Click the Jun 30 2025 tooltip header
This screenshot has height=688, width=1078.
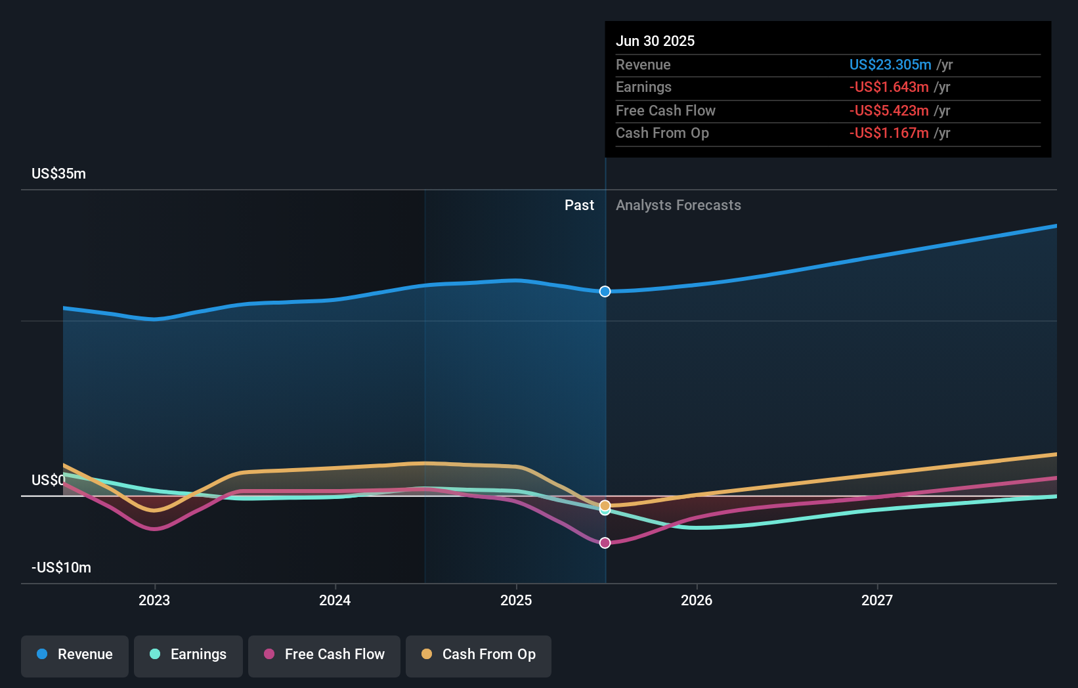coord(655,41)
